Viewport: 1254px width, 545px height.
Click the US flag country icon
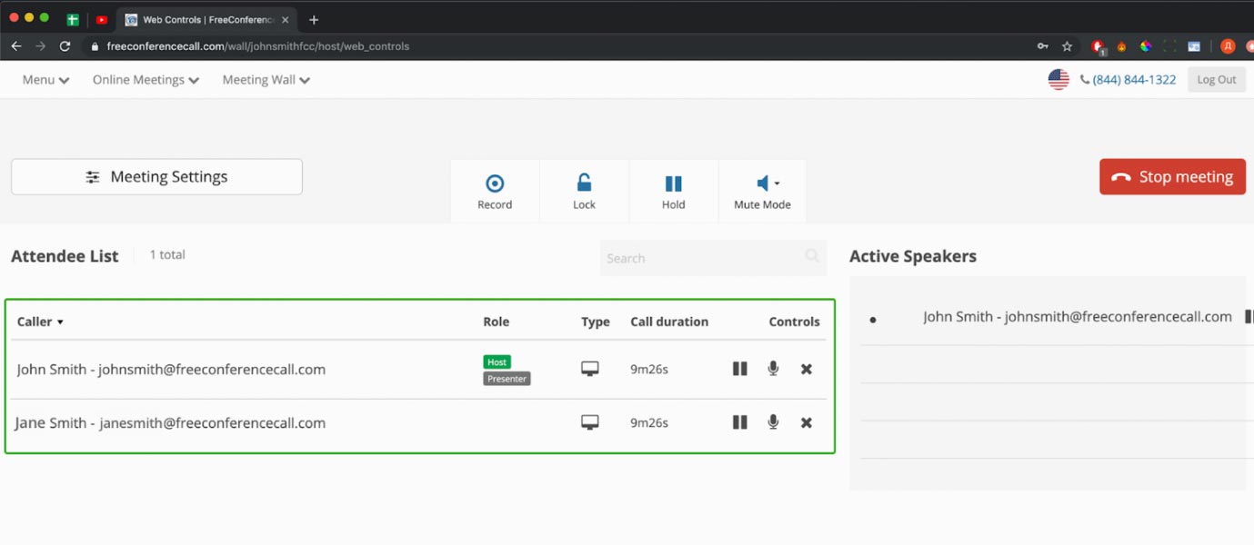[x=1058, y=80]
